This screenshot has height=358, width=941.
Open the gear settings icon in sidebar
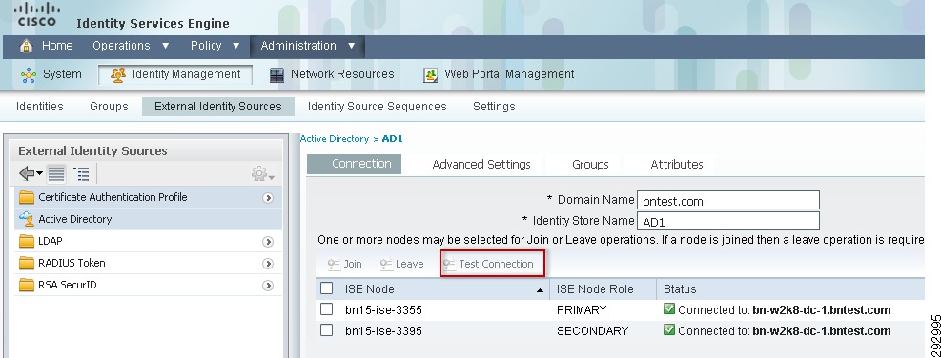coord(262,174)
